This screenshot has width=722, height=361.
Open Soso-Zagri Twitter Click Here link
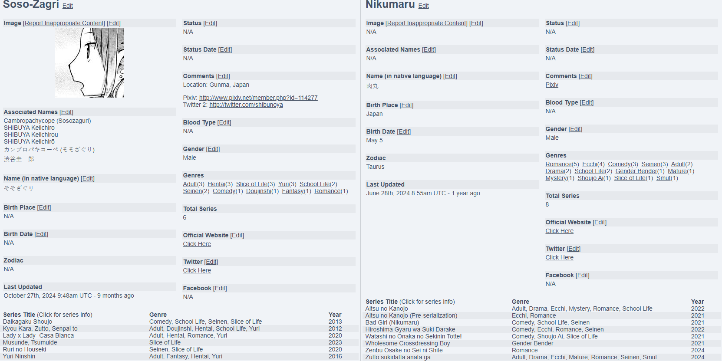point(197,270)
